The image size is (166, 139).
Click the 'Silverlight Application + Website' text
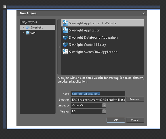coord(93,23)
